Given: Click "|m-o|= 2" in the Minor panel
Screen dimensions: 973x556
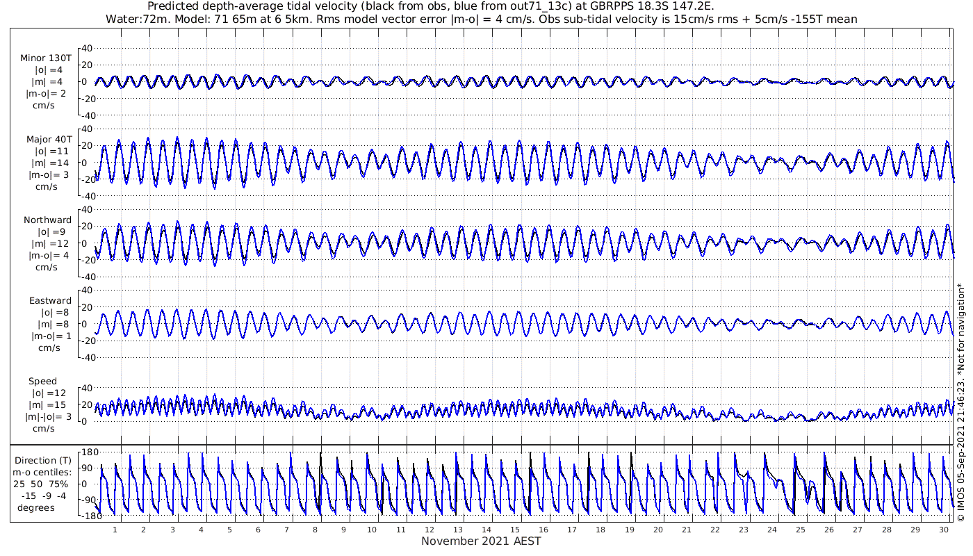Looking at the screenshot, I should (47, 94).
